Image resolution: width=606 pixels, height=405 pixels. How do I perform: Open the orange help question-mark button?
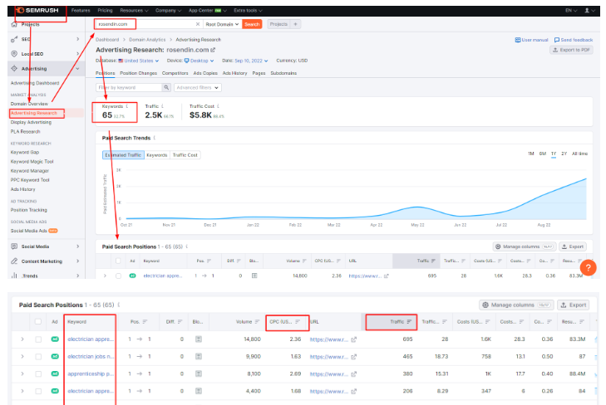click(588, 267)
